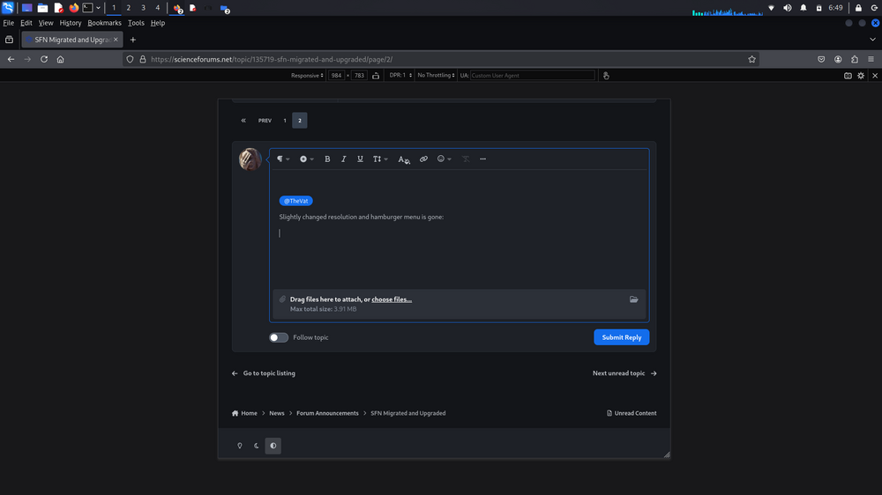
Task: Rotate the viewport orientation
Action: click(x=375, y=76)
